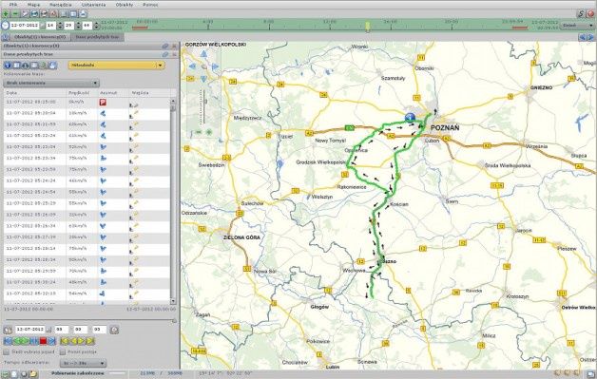This screenshot has height=379, width=597.
Task: Click the 'Data' column header
Action: 34,92
